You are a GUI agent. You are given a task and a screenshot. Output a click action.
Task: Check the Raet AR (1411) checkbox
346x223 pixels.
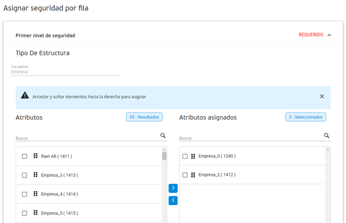24,157
